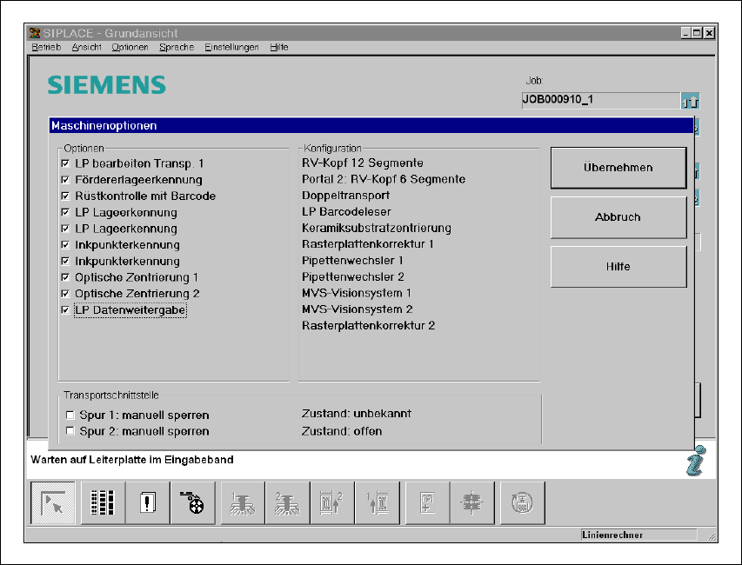Click the placement head 2 icon

coord(288,502)
